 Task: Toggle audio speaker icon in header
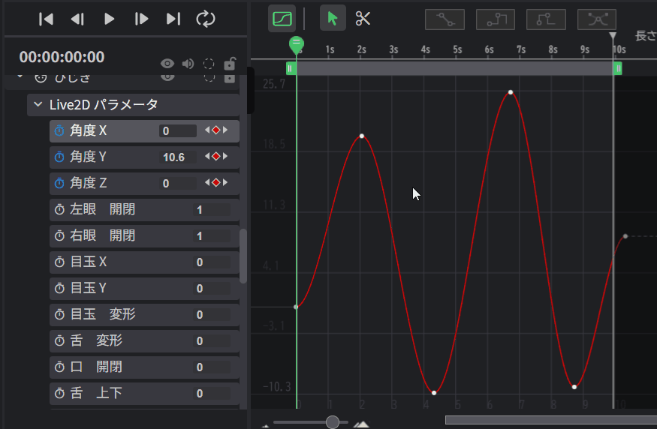click(x=188, y=64)
